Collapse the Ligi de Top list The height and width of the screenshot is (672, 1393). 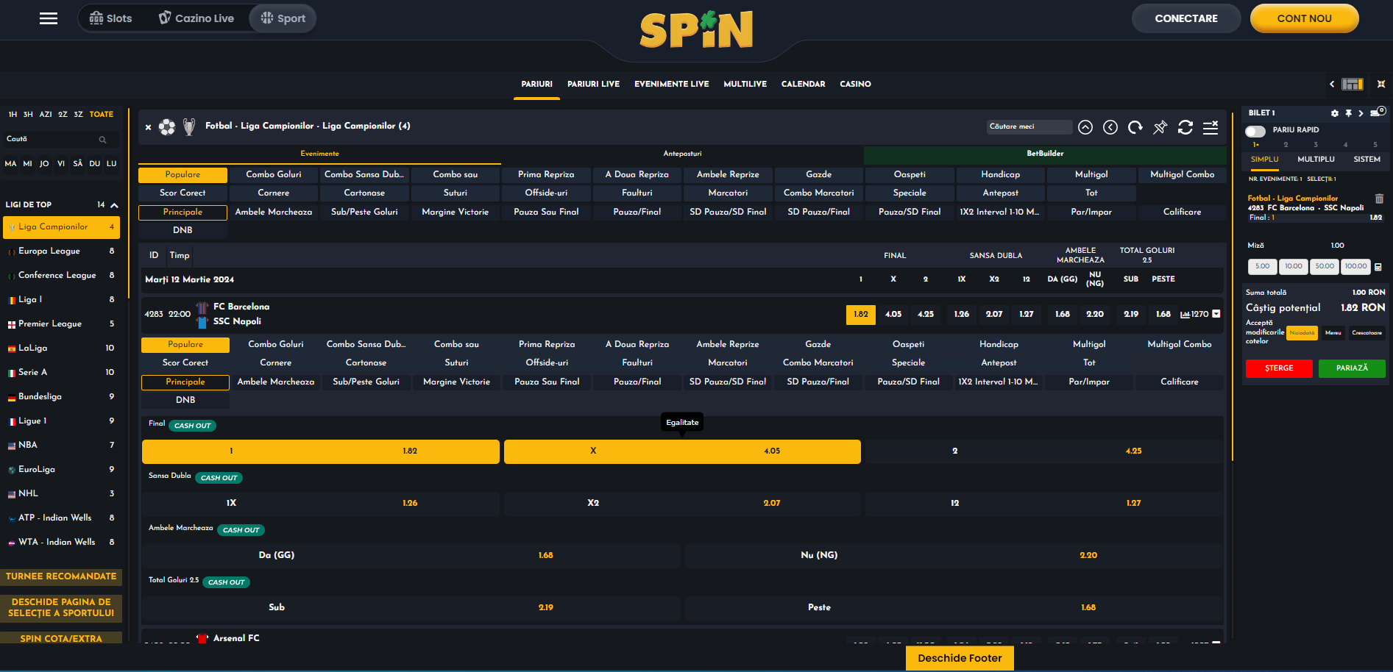coord(114,205)
